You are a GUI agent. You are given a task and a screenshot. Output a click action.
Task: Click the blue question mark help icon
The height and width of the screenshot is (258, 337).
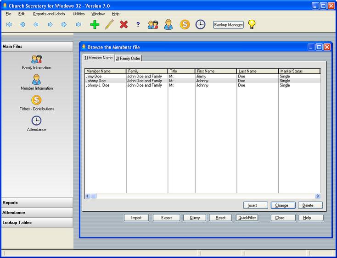pyautogui.click(x=138, y=24)
